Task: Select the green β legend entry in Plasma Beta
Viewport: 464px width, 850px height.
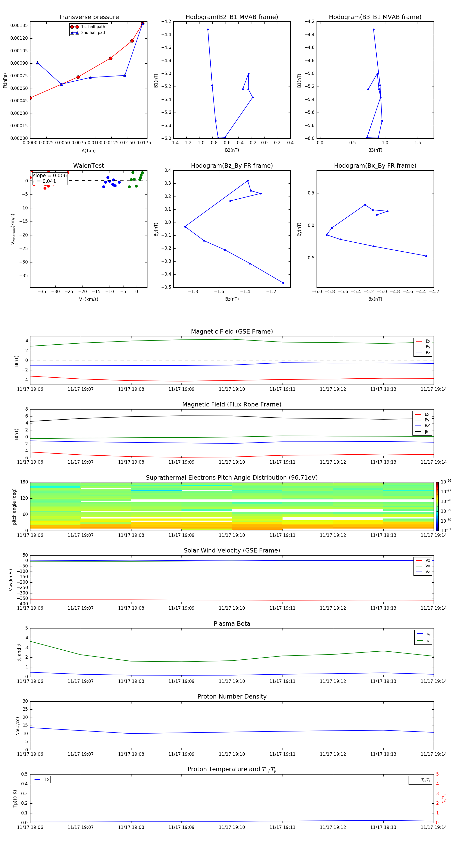Action: coord(423,641)
